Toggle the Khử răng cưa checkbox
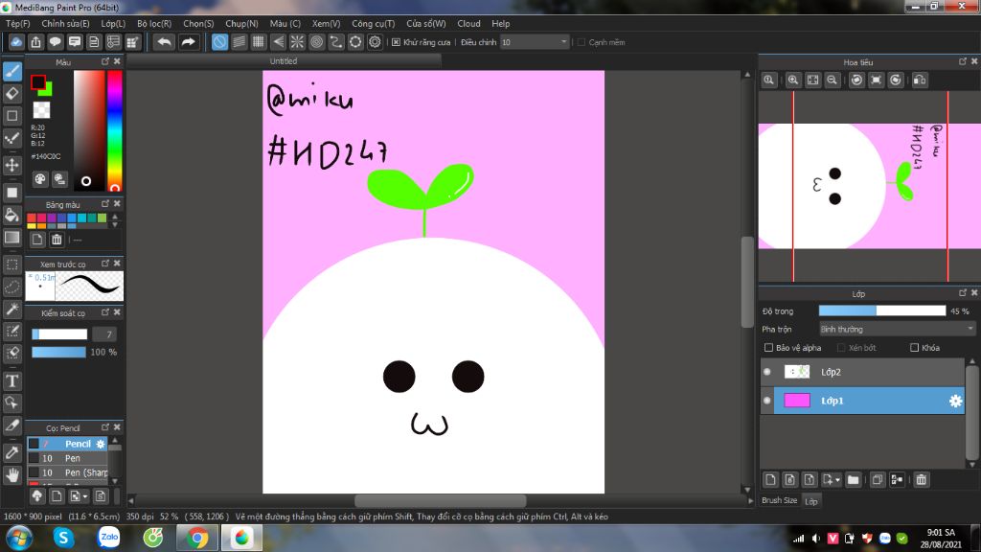The image size is (981, 552). [396, 42]
